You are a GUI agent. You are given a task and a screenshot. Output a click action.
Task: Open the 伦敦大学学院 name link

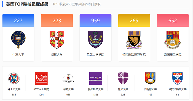95,55
